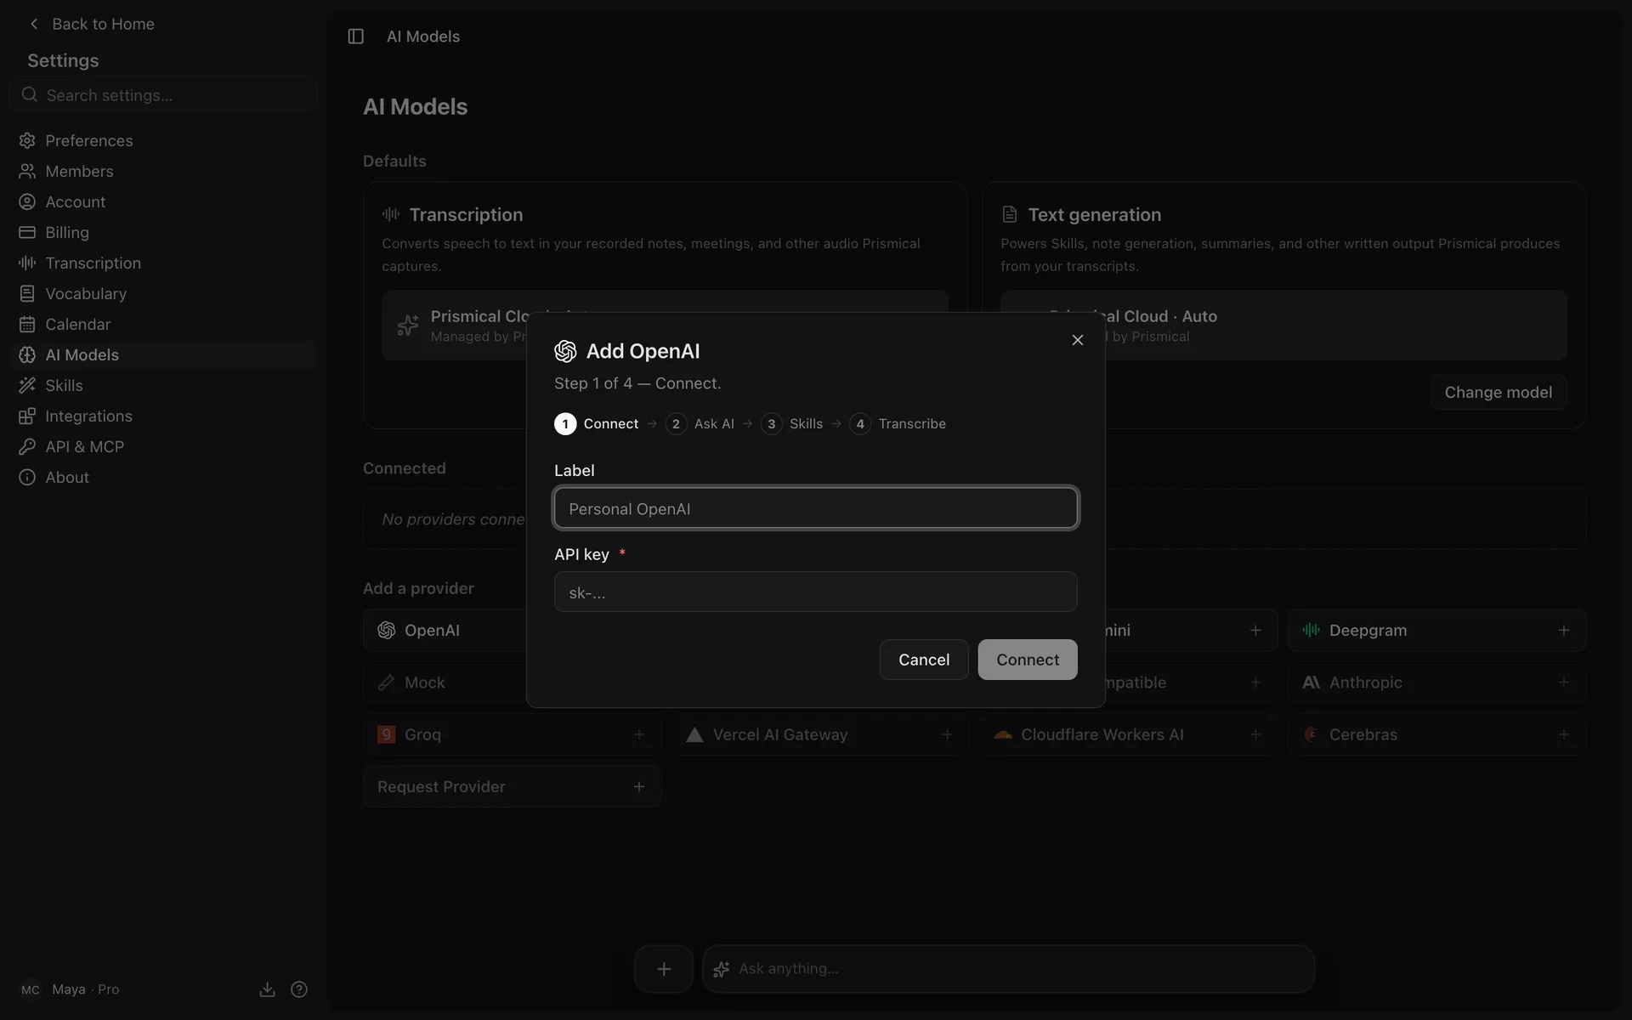Open Billing settings
This screenshot has height=1020, width=1632.
pos(164,232)
